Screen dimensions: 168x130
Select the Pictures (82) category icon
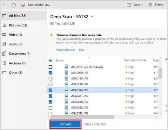click(4, 25)
